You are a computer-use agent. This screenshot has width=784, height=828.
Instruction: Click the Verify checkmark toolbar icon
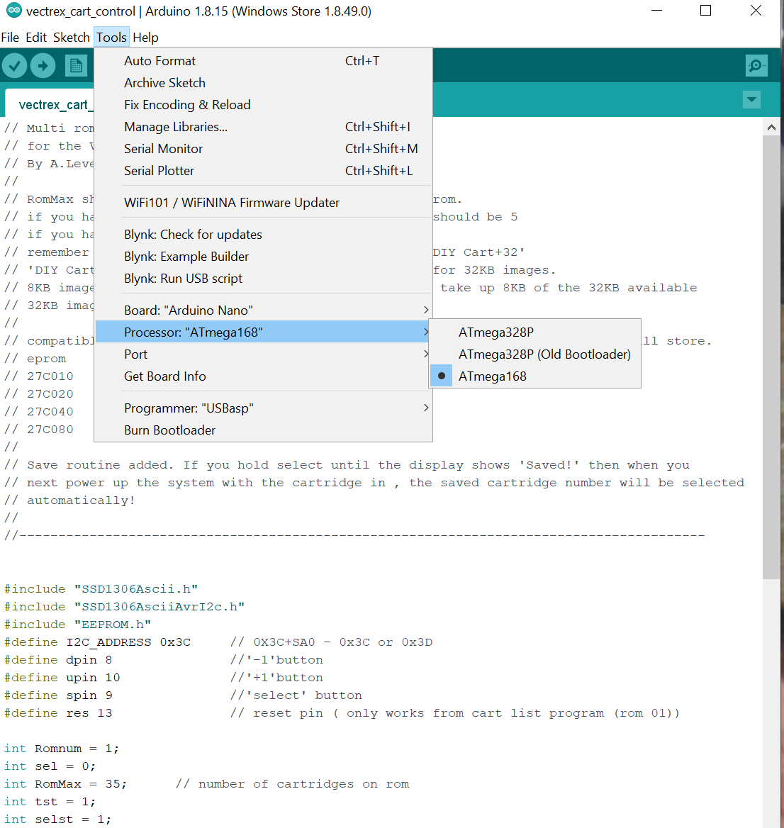tap(14, 66)
